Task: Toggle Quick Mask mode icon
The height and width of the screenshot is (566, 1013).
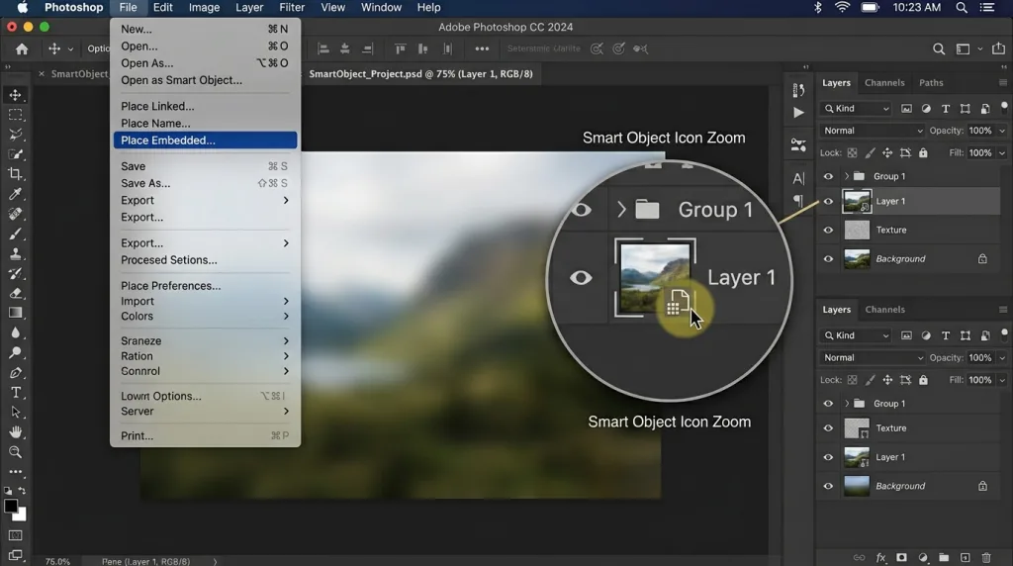Action: pyautogui.click(x=16, y=535)
